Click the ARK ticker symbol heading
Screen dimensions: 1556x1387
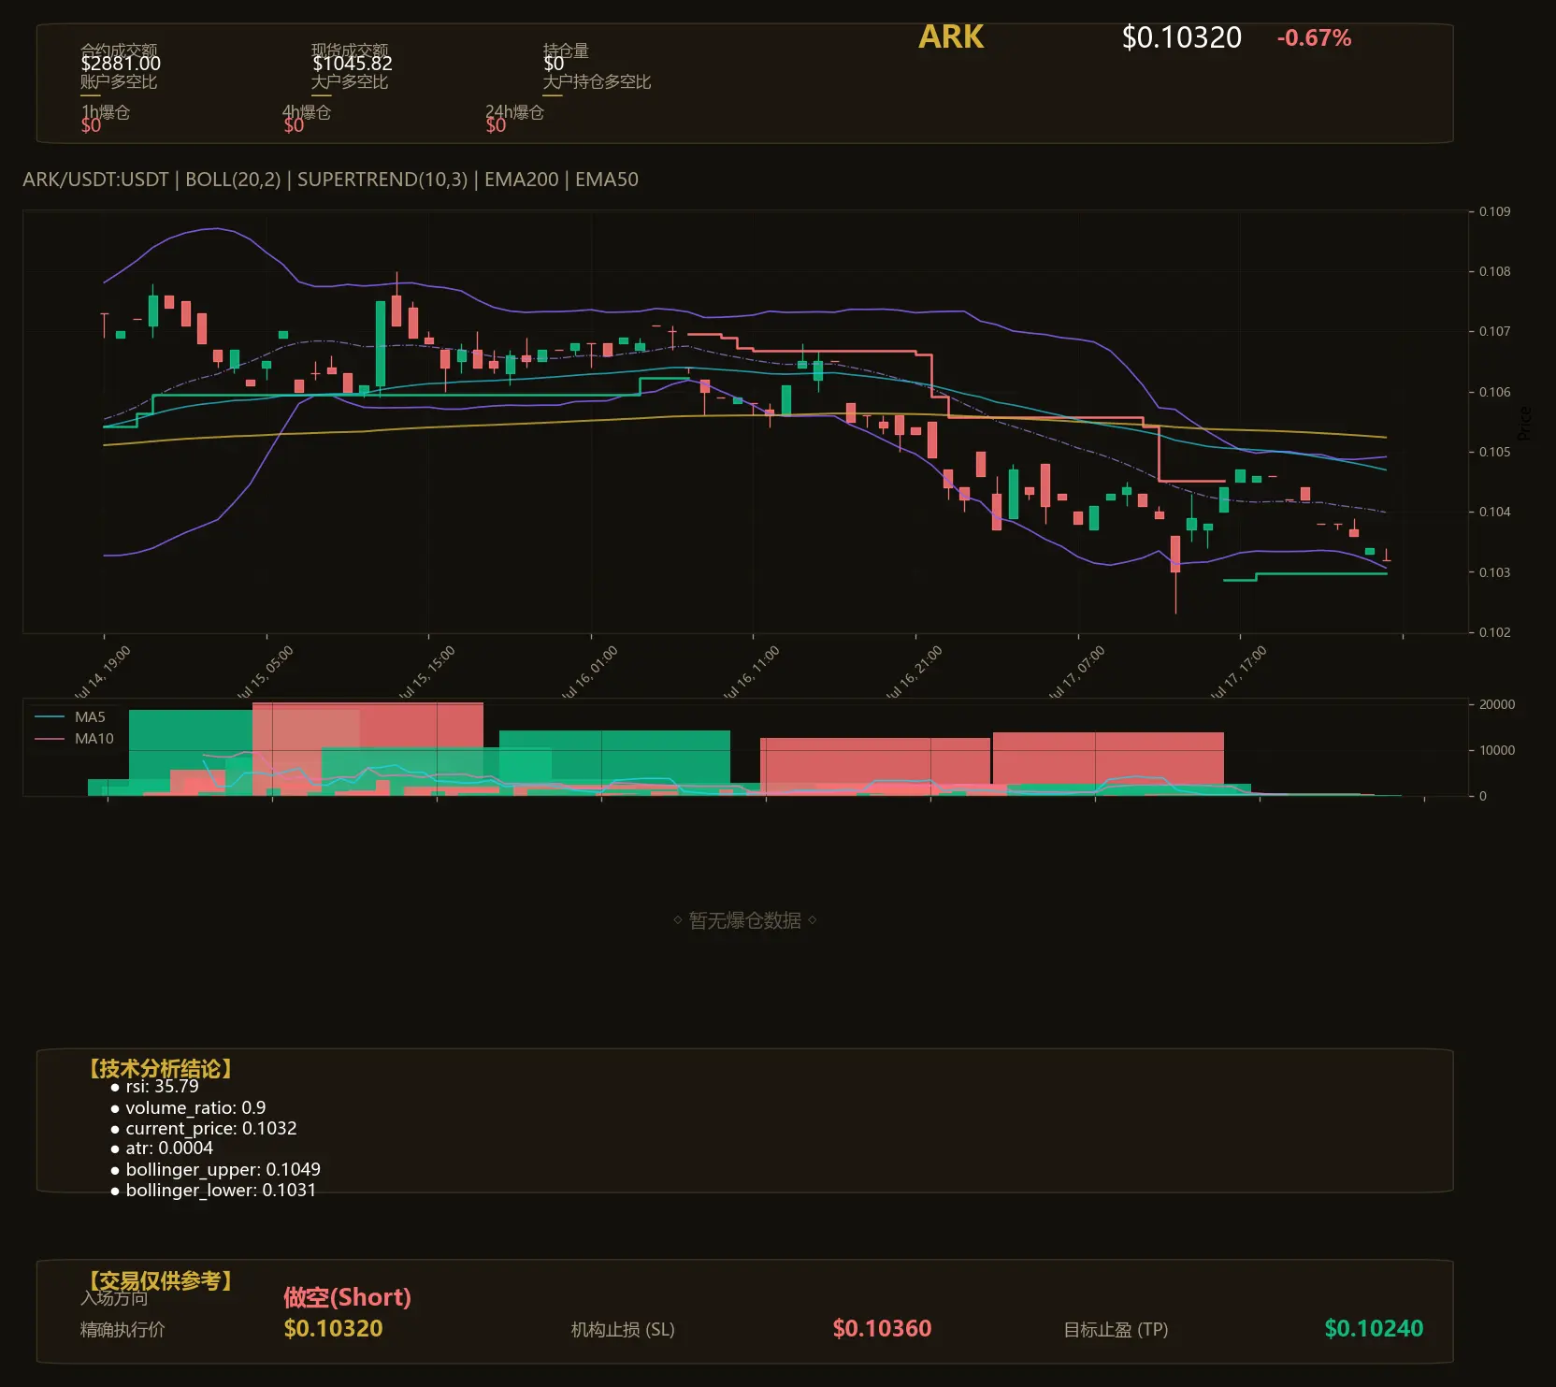[x=951, y=36]
